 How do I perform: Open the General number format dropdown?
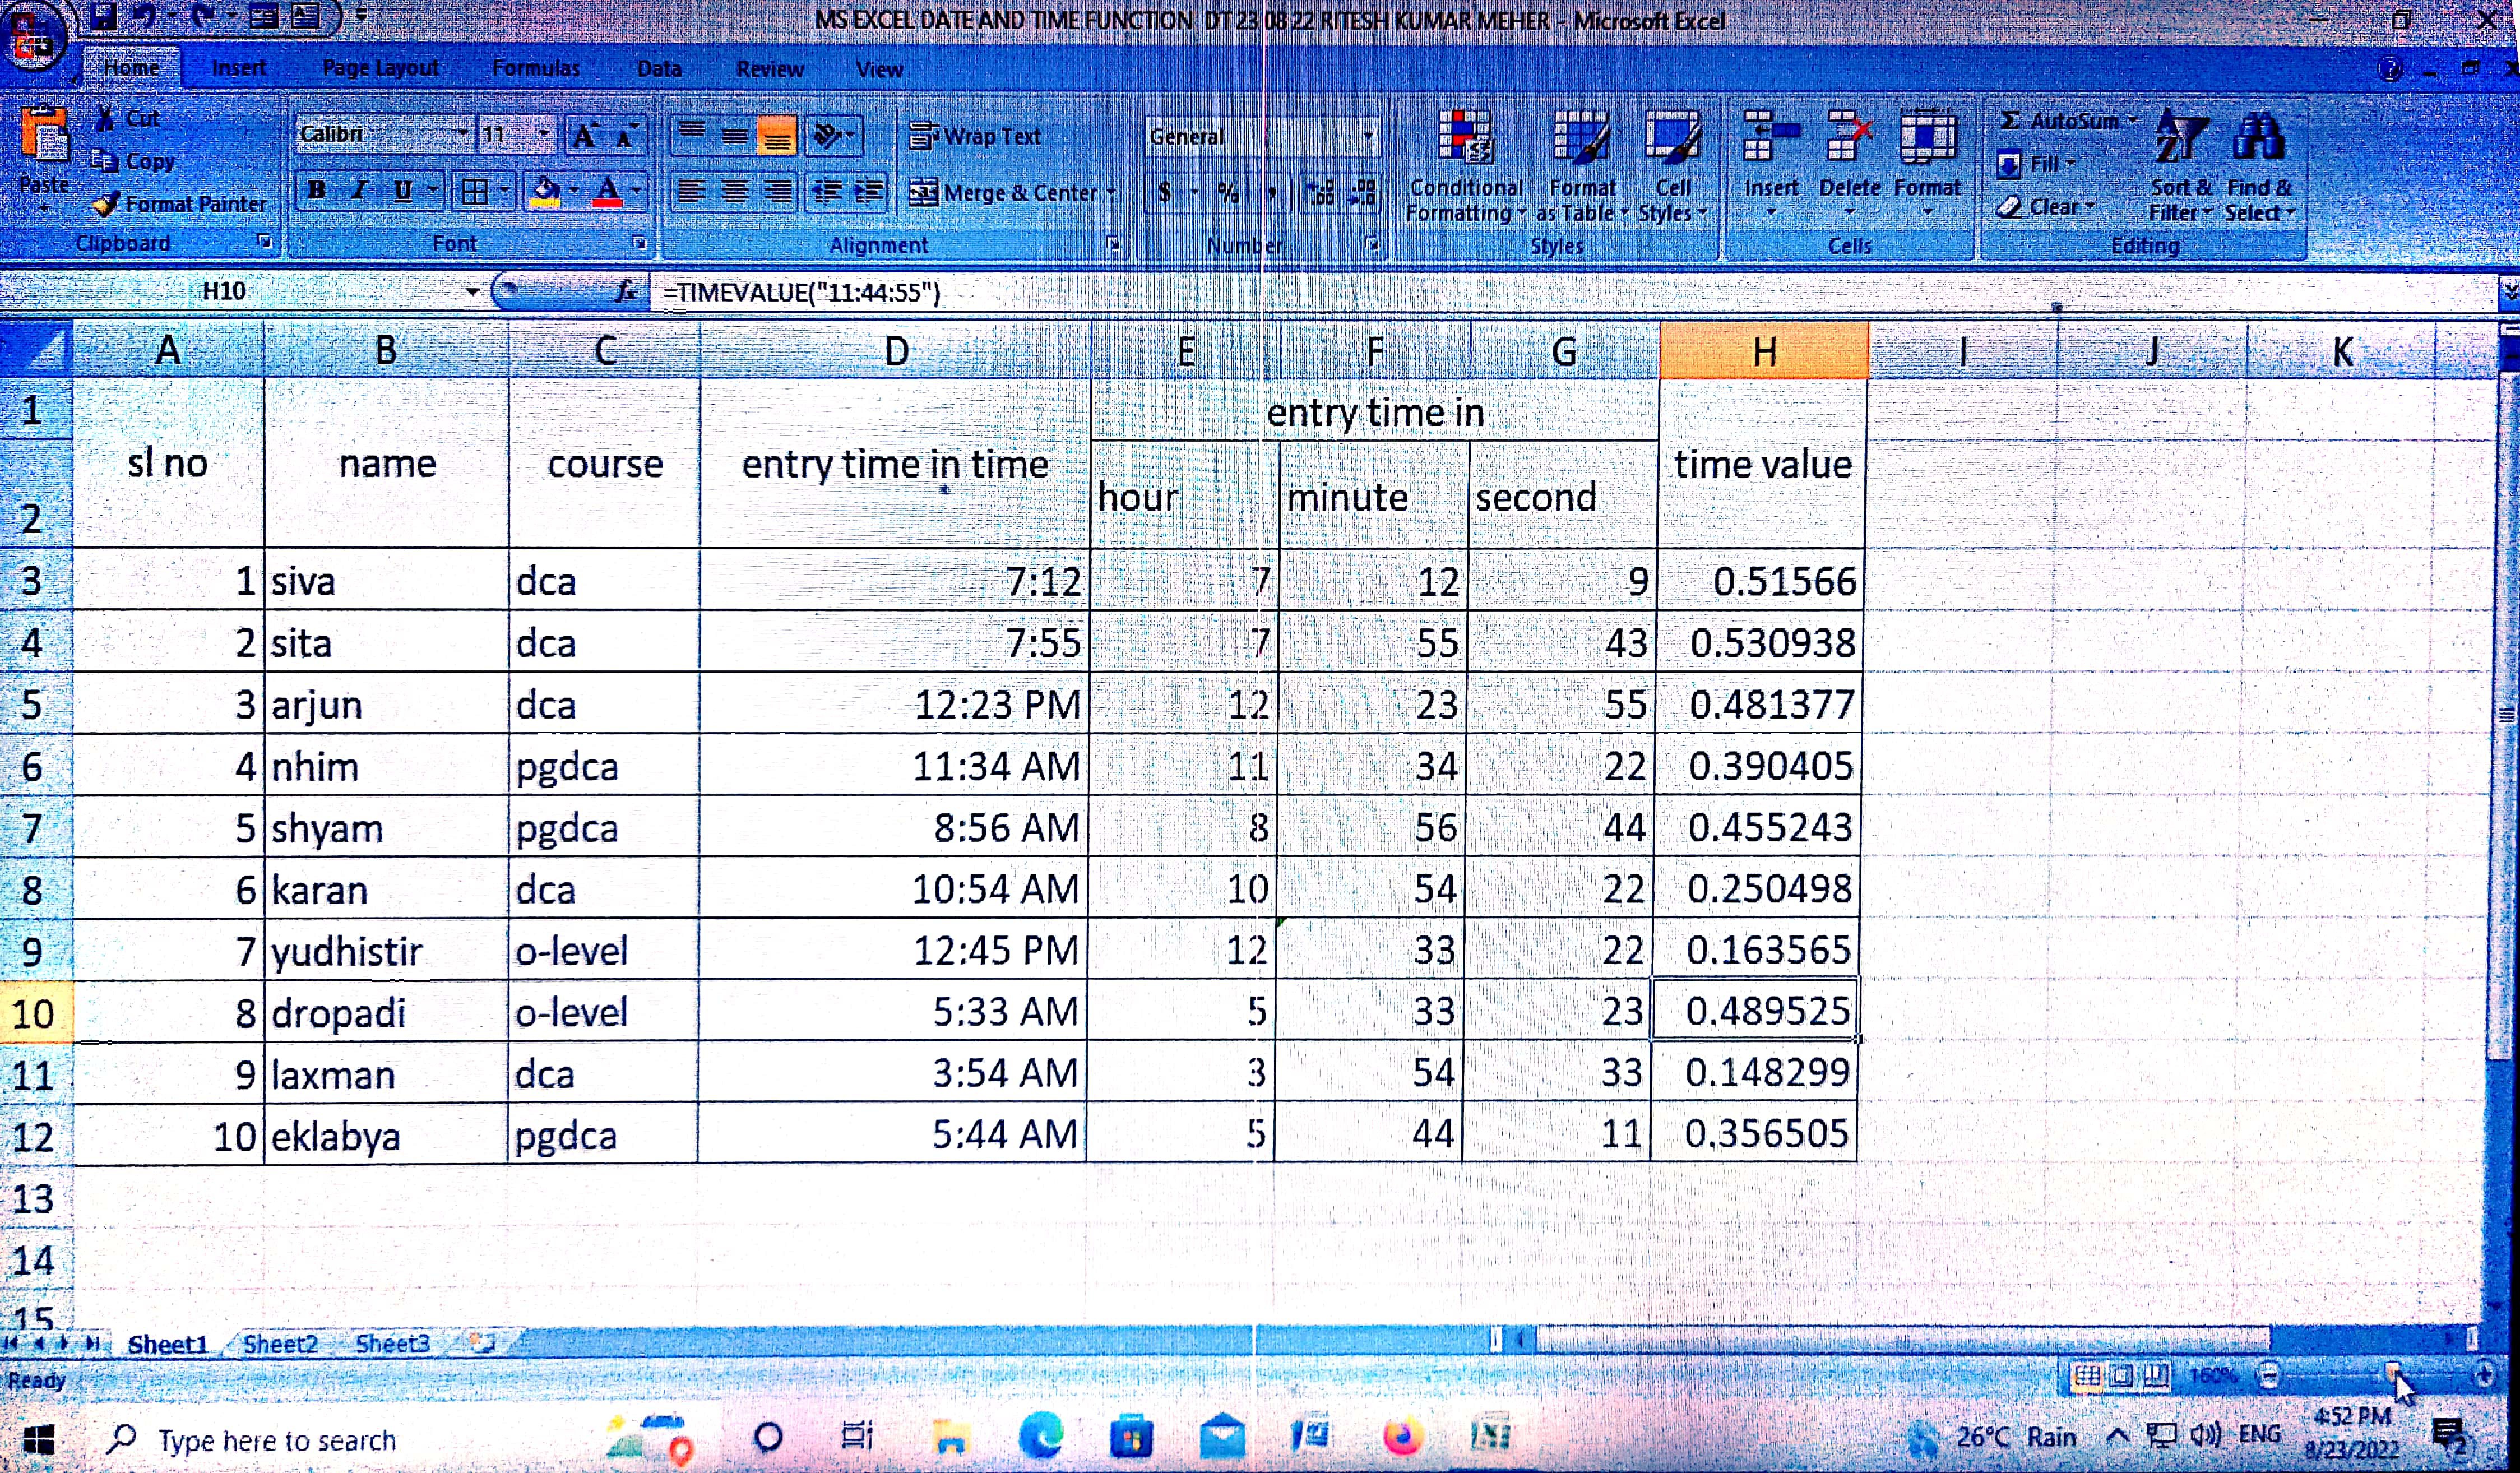[x=1368, y=136]
